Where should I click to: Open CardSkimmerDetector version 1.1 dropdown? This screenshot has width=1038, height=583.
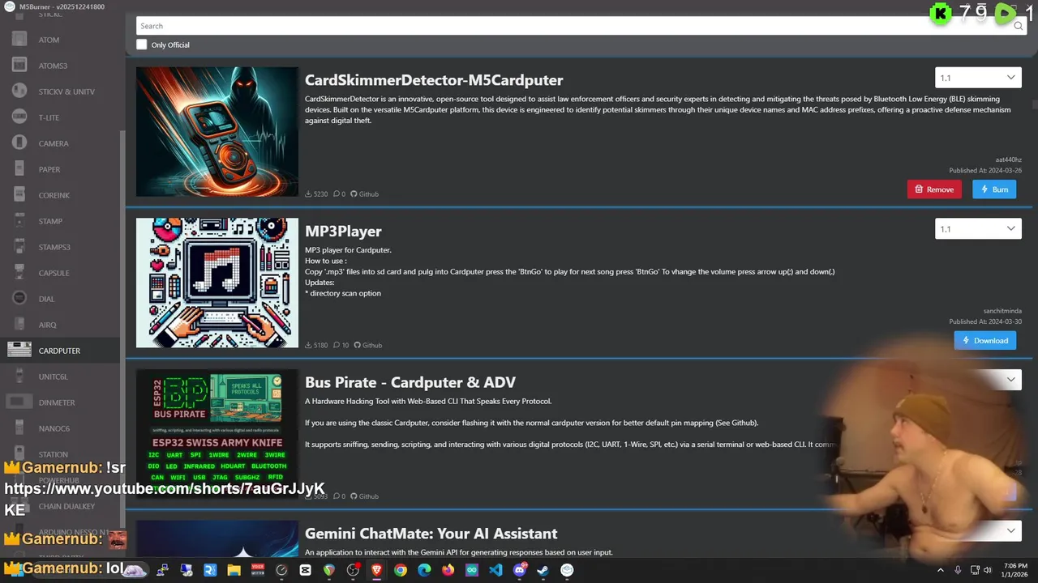point(978,78)
